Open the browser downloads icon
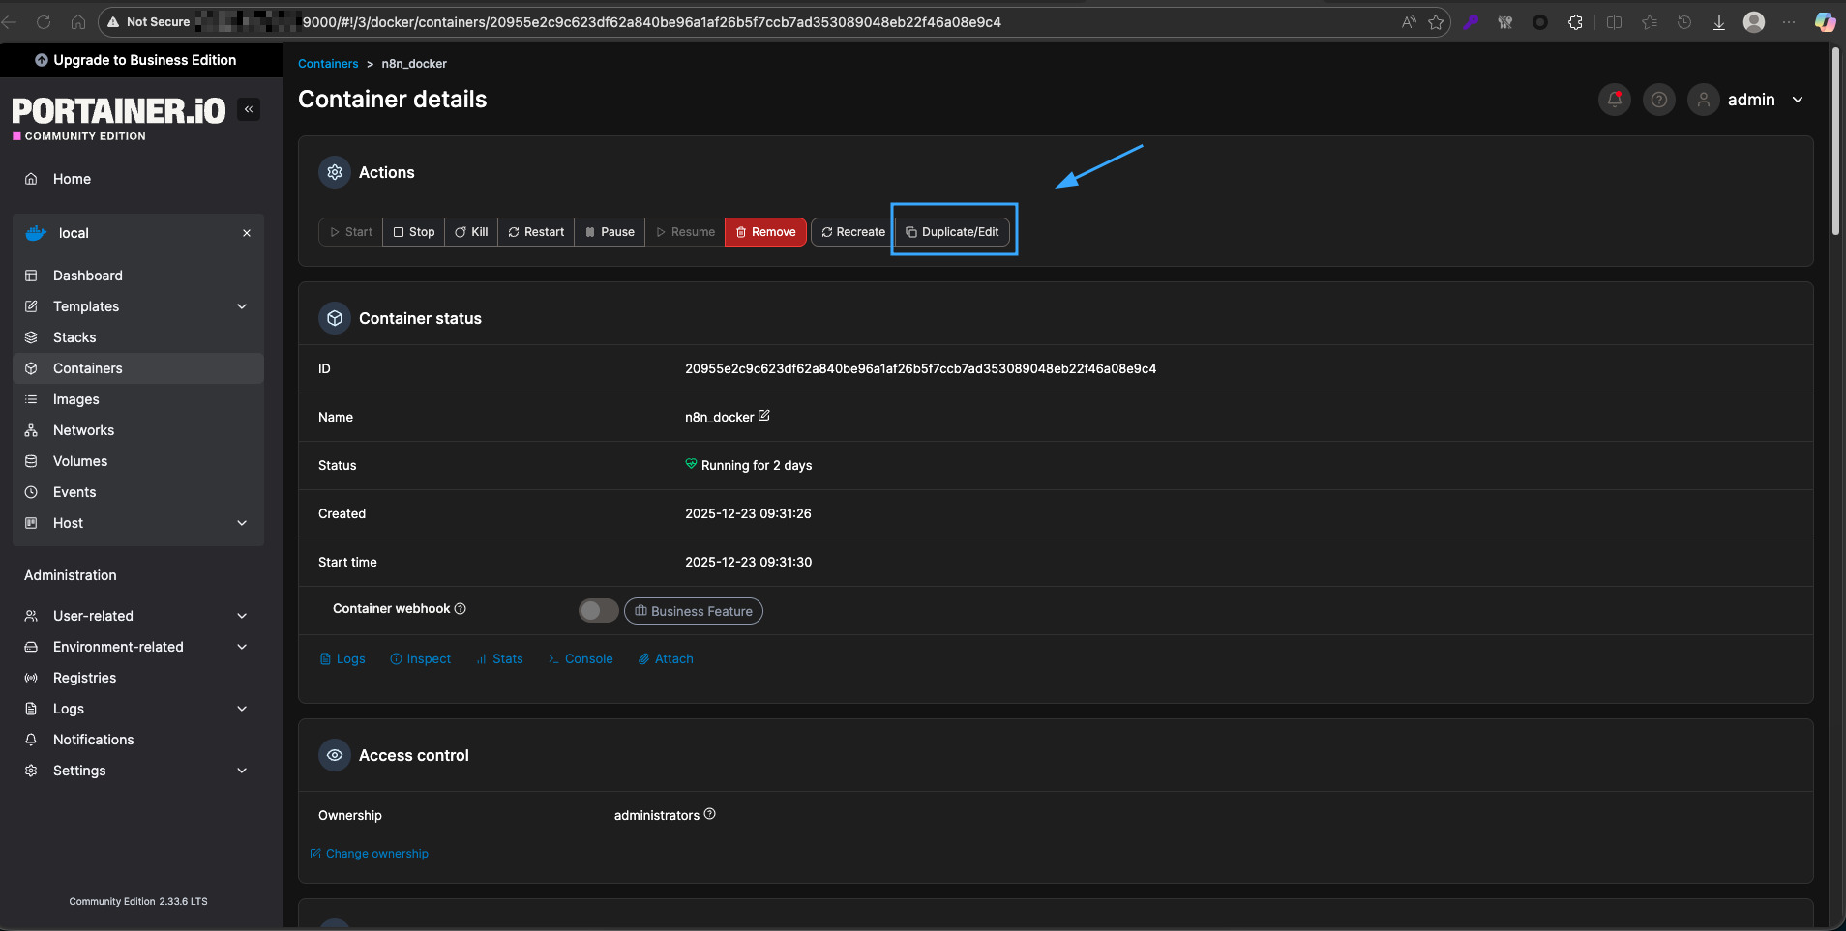The height and width of the screenshot is (931, 1846). pos(1718,22)
